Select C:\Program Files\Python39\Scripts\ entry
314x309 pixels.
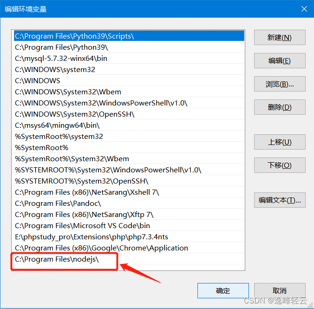click(129, 36)
